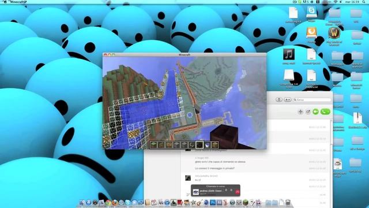Select the water bucket slot in Minecraft hotbar
The image size is (369, 208).
coord(208,145)
